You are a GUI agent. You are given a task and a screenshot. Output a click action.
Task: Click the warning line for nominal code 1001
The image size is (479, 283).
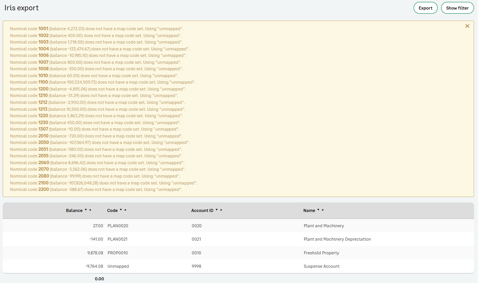point(97,29)
